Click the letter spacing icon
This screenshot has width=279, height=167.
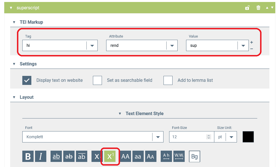[x=166, y=156]
